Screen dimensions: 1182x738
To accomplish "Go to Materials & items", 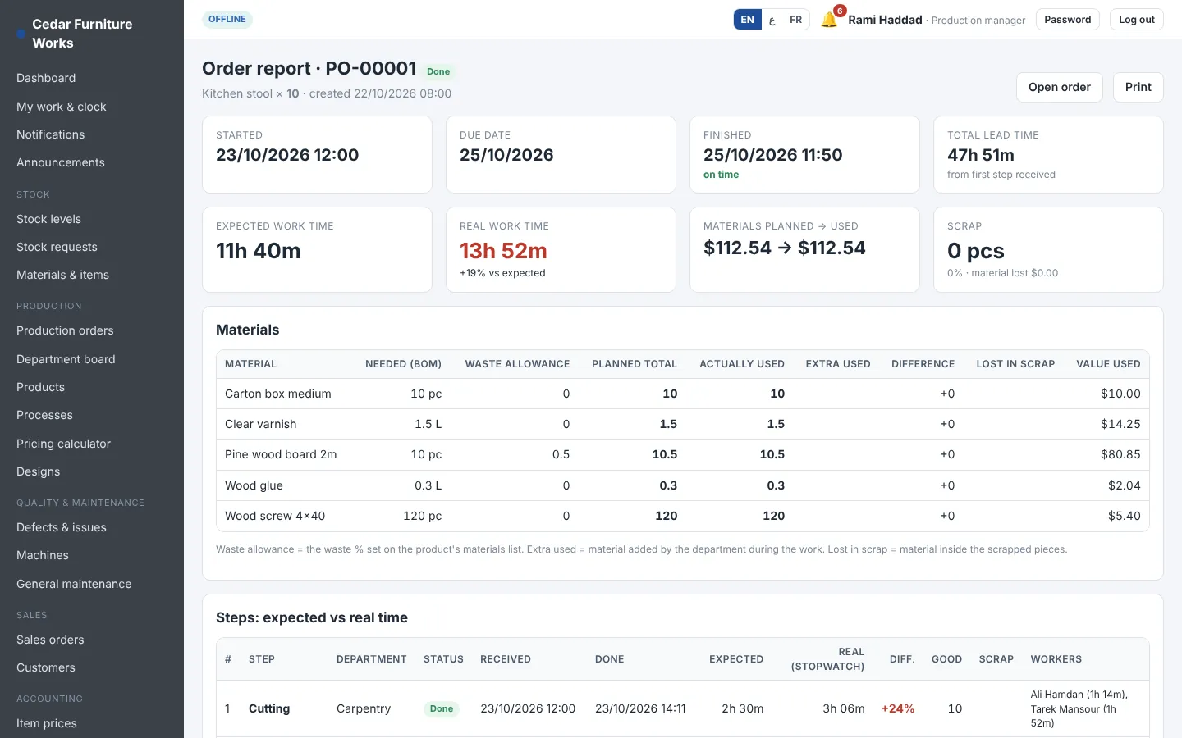I will 62,275.
